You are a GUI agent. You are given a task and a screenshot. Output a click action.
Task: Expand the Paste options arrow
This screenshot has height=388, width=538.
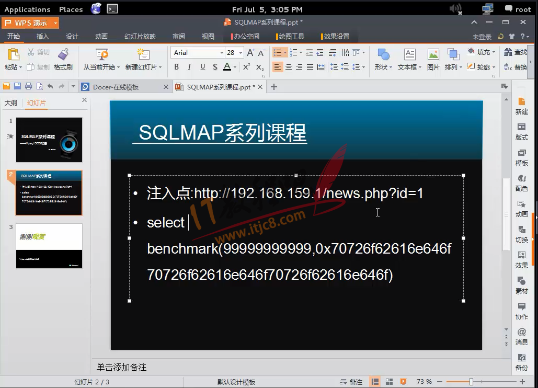(x=20, y=67)
